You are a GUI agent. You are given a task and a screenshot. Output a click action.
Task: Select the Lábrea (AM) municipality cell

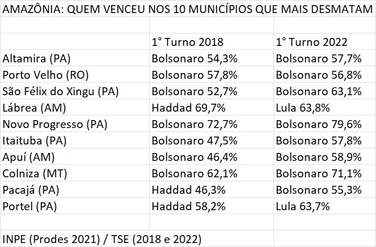click(33, 108)
